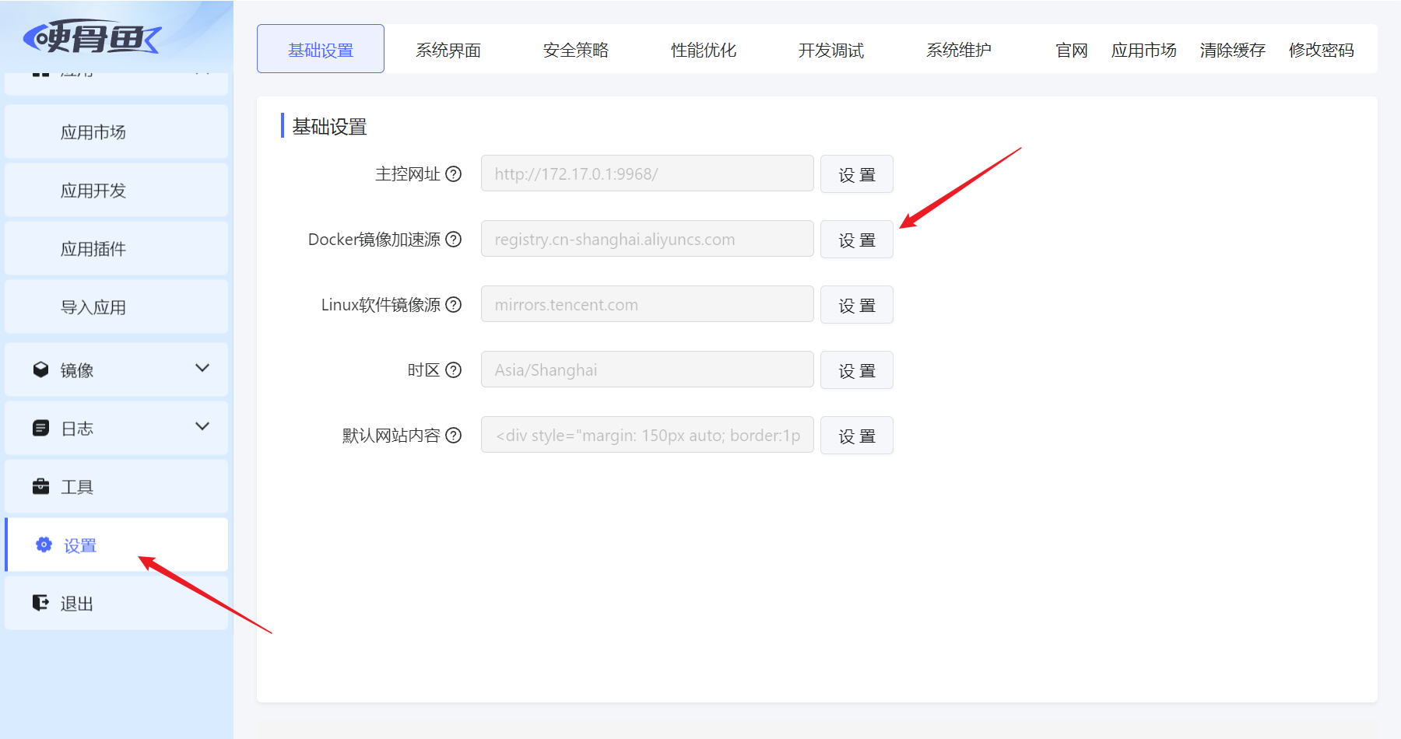Show help for Linux软件镜像源
This screenshot has height=739, width=1401.
454,305
